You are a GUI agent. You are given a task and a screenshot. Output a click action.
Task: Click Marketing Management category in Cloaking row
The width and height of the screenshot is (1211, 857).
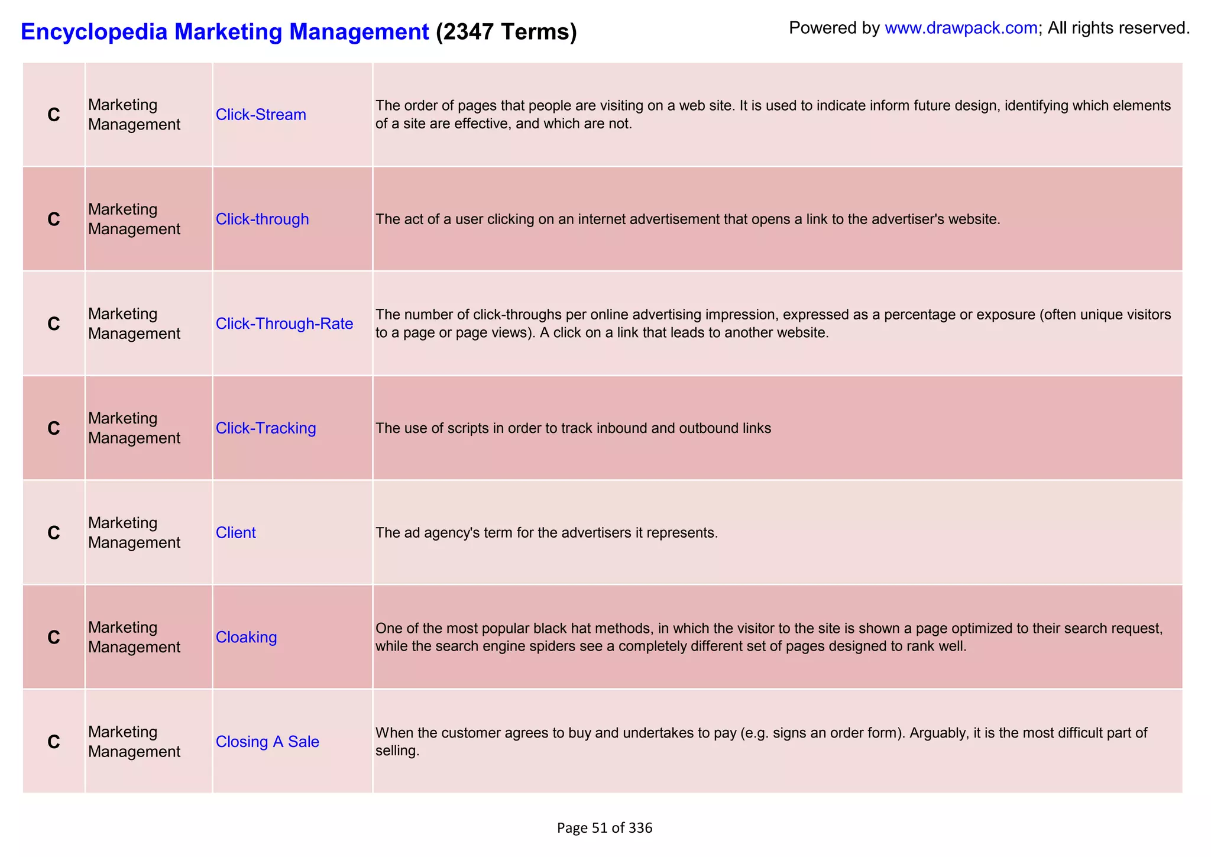[x=134, y=638]
